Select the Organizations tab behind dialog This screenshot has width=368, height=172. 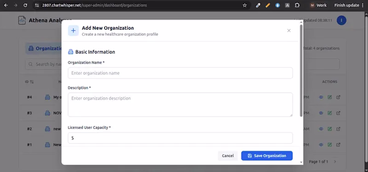(x=44, y=49)
